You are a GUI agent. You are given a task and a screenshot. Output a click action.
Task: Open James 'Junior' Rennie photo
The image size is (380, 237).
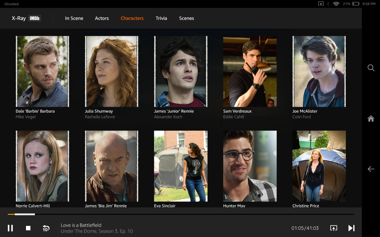coord(181,71)
